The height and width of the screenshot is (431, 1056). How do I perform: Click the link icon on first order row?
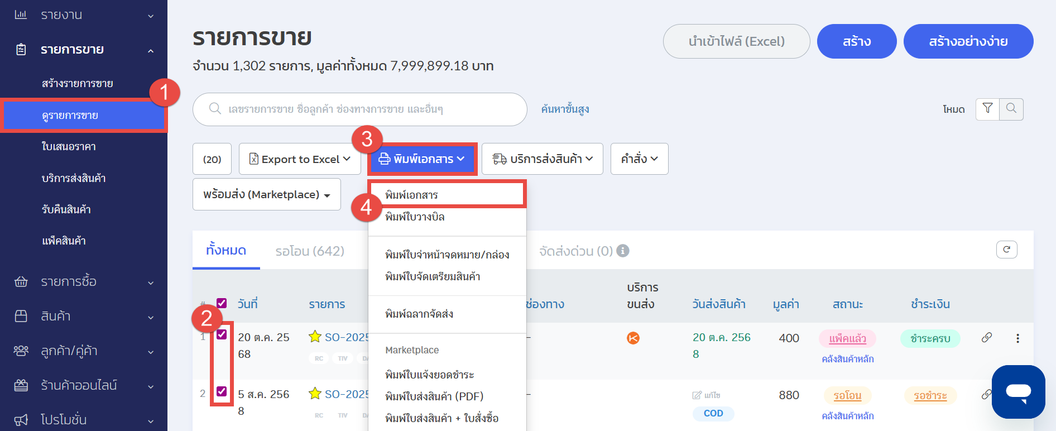(x=987, y=338)
